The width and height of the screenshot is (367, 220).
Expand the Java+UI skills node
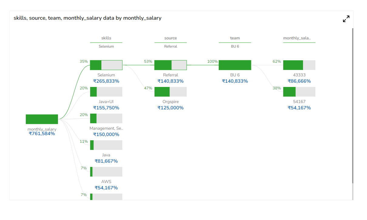point(106,92)
